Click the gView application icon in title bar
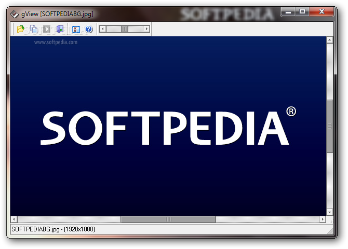 click(x=15, y=14)
